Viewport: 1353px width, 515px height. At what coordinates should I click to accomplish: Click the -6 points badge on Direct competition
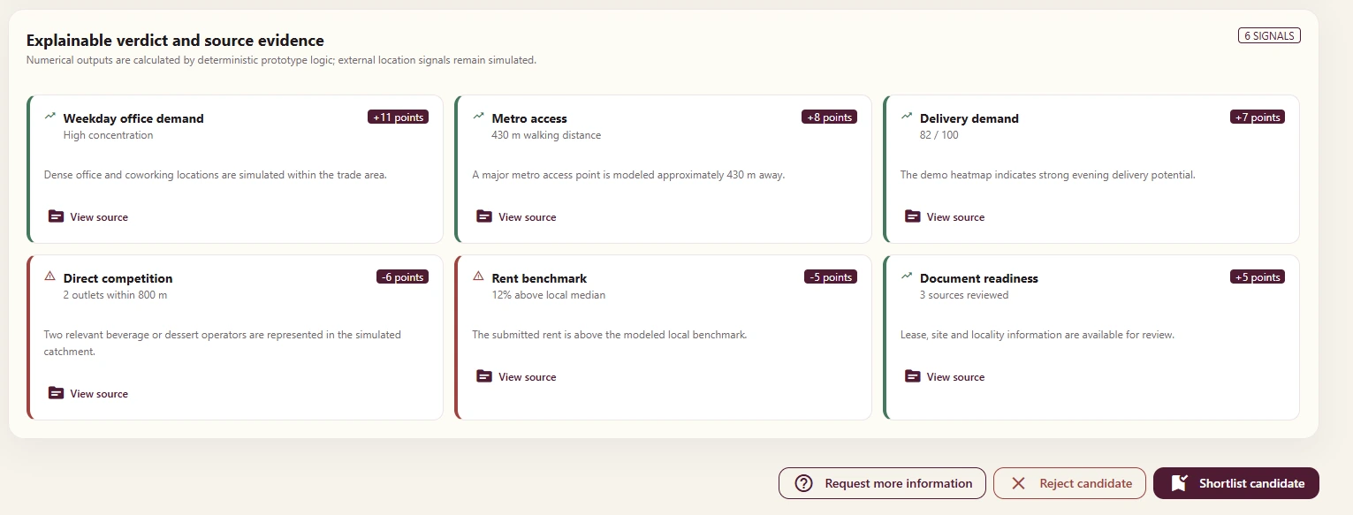[x=402, y=276]
